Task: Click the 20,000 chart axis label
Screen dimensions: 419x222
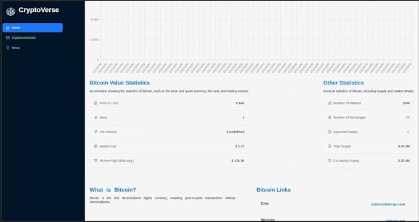Action: click(x=94, y=20)
